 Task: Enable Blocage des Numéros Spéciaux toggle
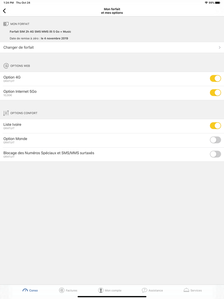[x=215, y=154]
